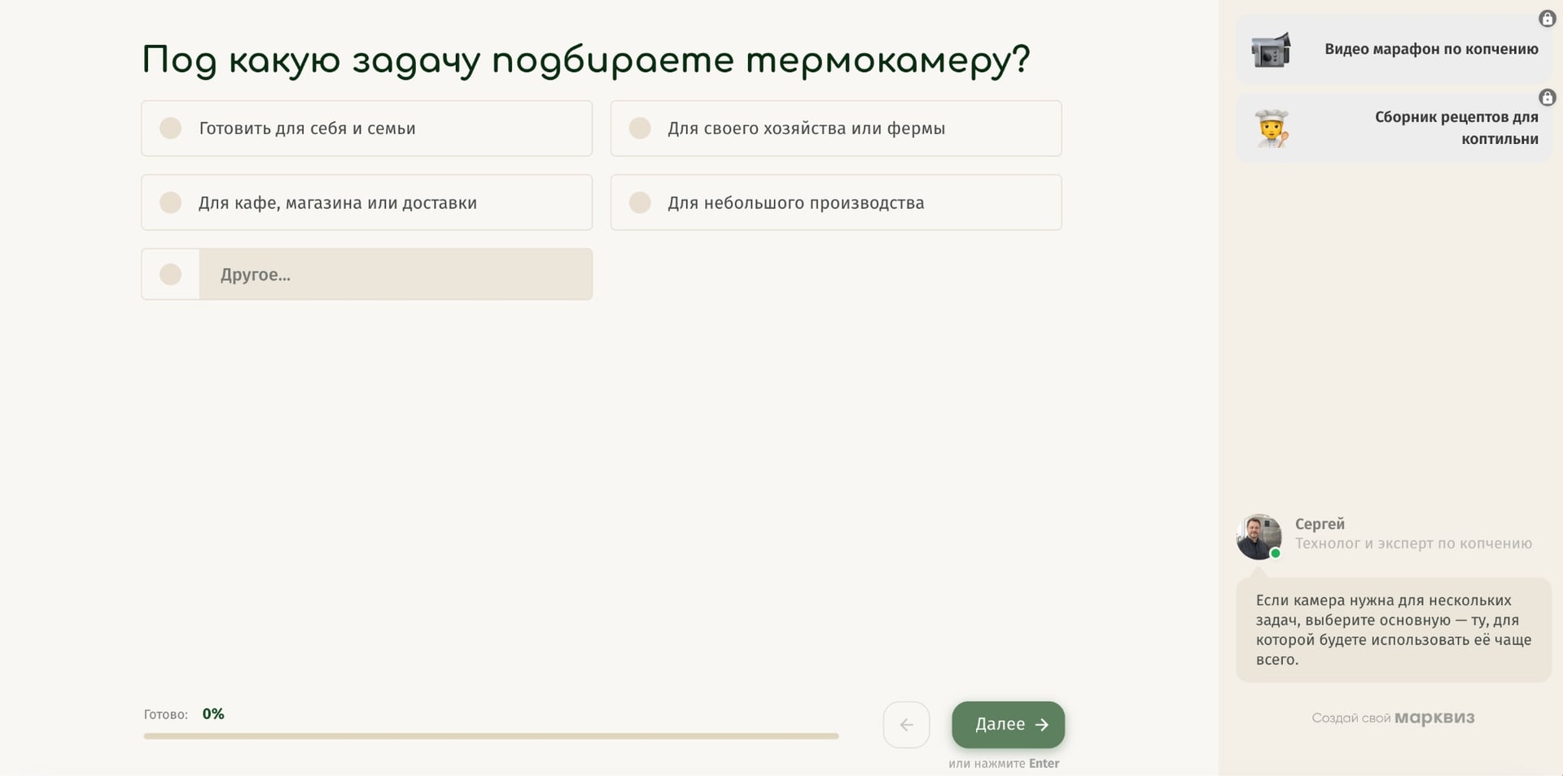Click the arrow inside the Далее button
Screen dimensions: 1563x776
1042,725
